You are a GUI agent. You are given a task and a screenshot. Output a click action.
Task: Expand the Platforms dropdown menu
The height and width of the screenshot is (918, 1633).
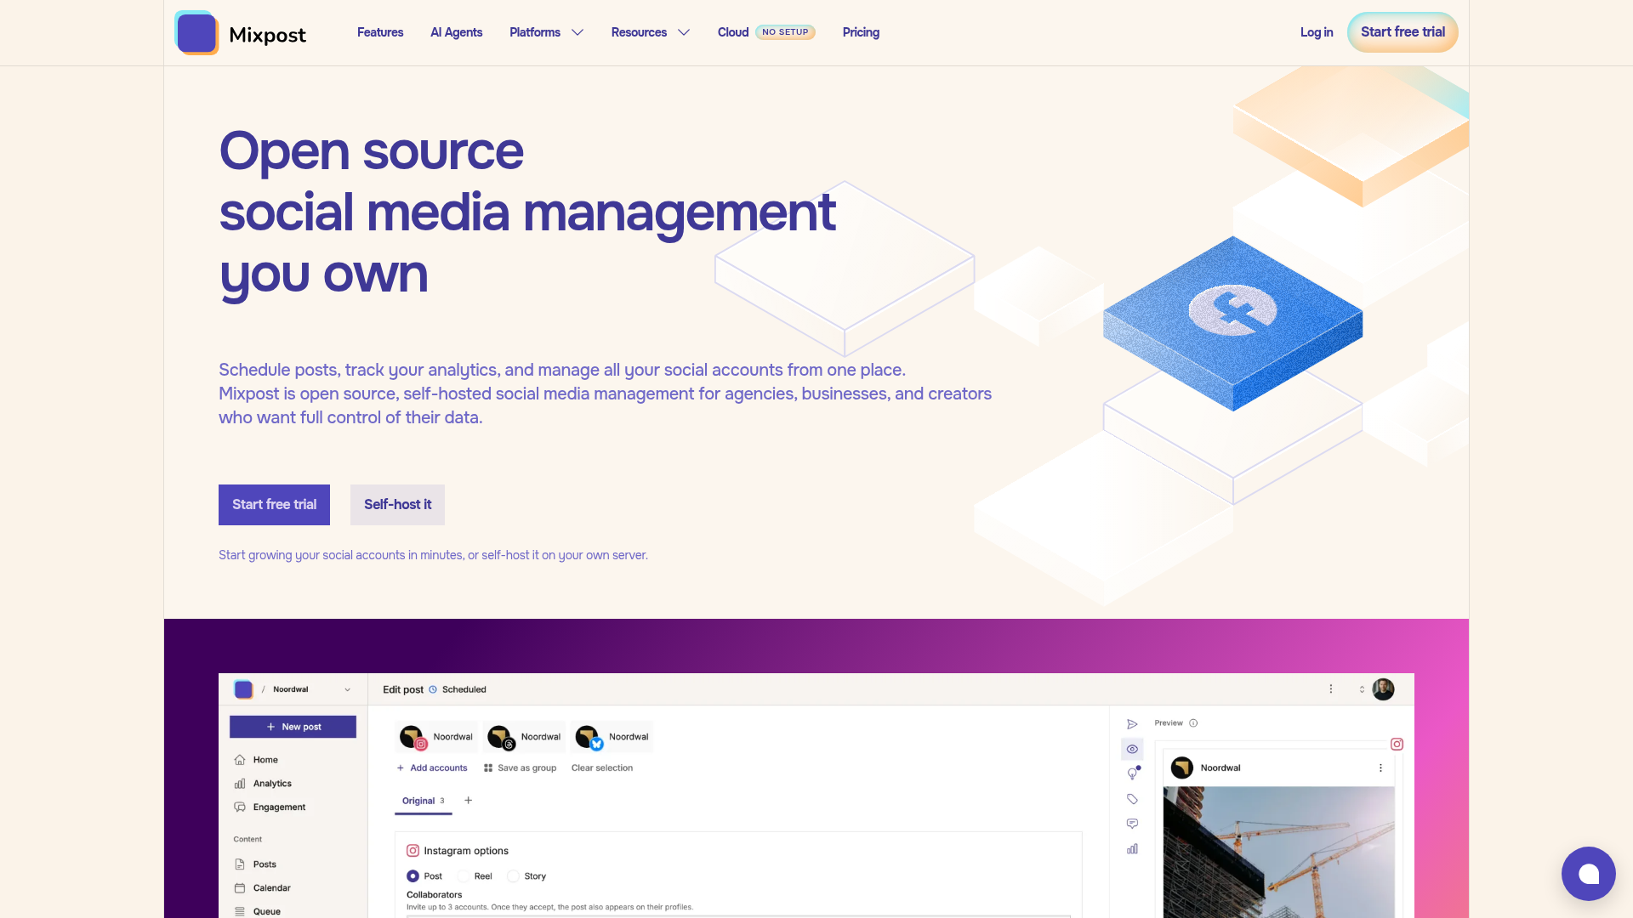coord(546,32)
